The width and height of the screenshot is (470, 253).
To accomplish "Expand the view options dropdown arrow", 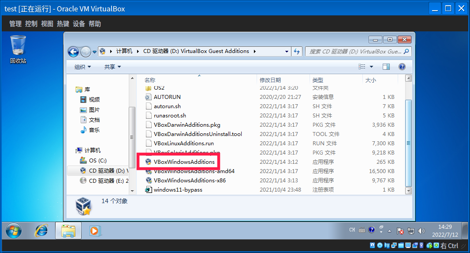I will point(371,67).
